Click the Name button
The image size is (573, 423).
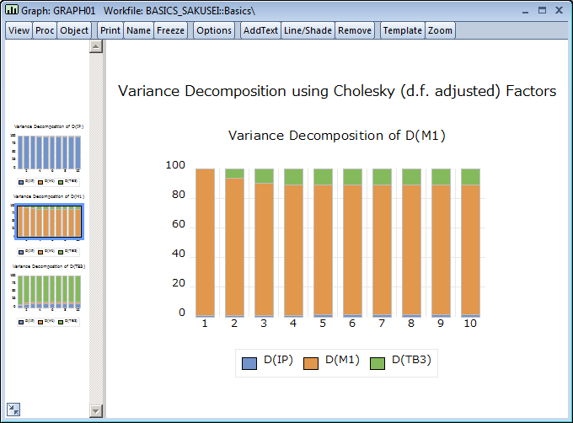point(138,30)
